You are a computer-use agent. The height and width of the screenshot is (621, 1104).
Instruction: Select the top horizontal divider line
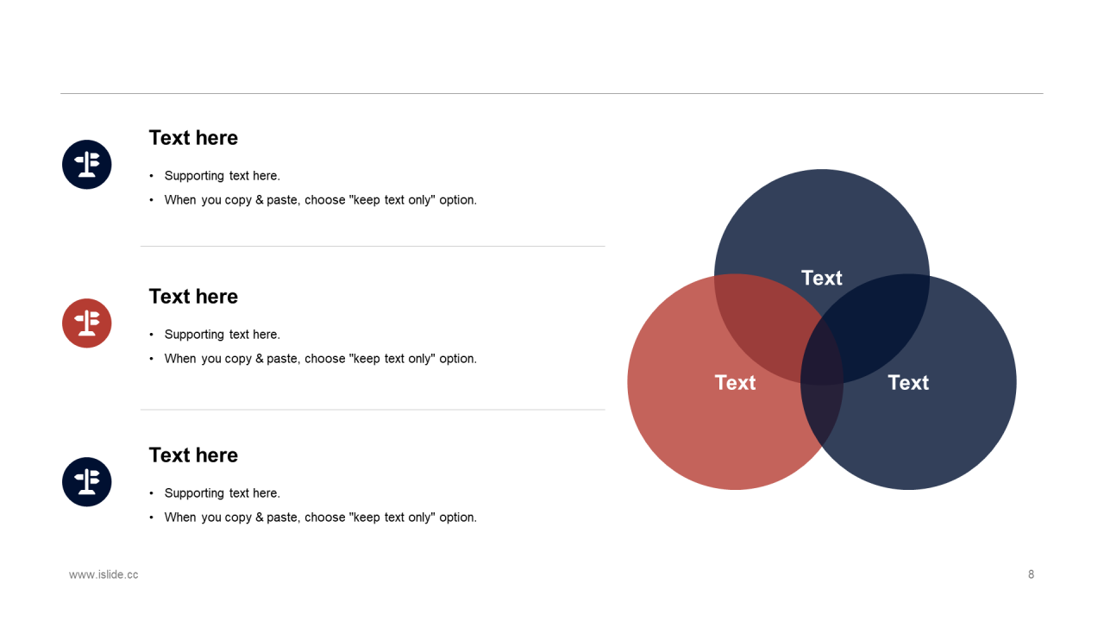point(552,93)
